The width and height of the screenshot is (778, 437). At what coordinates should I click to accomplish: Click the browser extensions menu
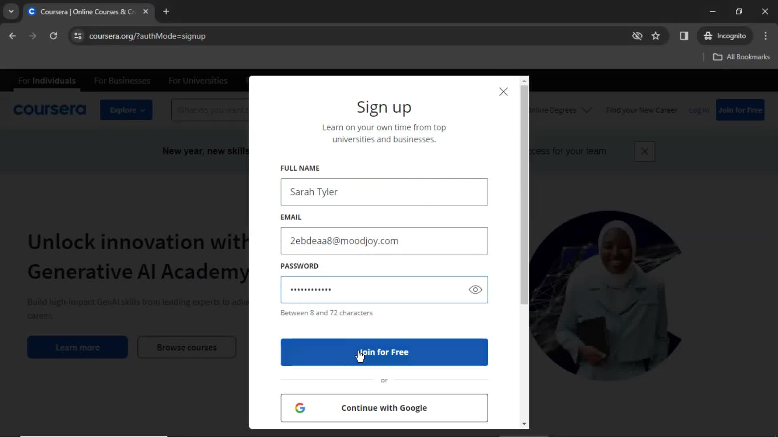click(684, 36)
